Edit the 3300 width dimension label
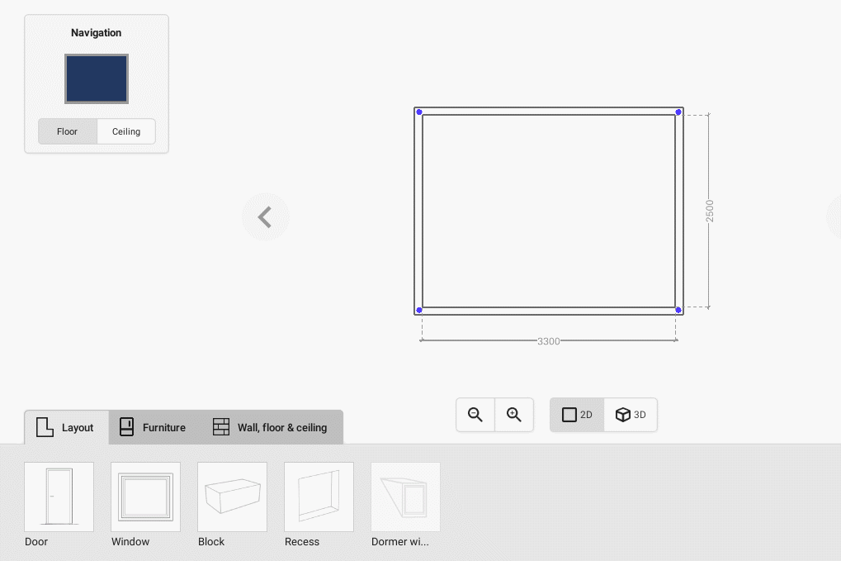Screen dimensions: 841x561 tap(549, 341)
